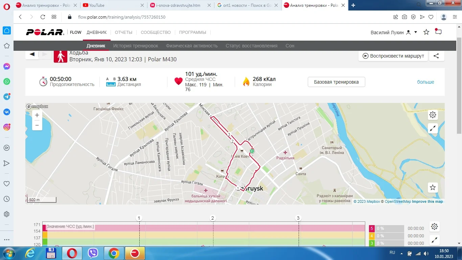The width and height of the screenshot is (462, 260).
Task: Open OpenStreetMap attribution link
Action: (398, 201)
